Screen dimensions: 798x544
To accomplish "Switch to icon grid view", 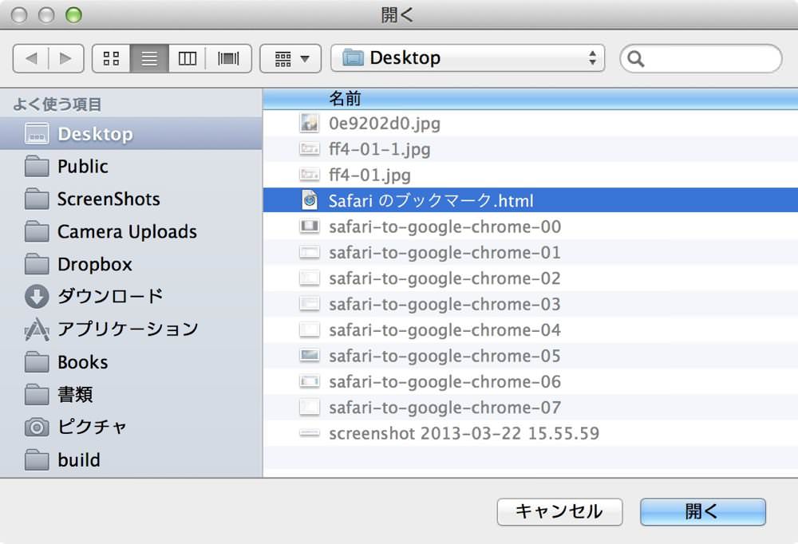I will coord(111,58).
